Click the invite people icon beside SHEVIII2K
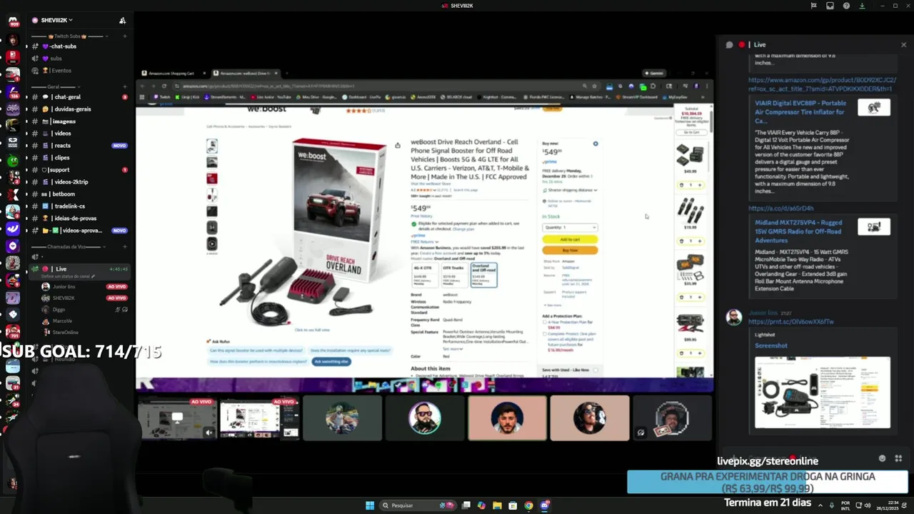This screenshot has width=914, height=514. tap(122, 20)
